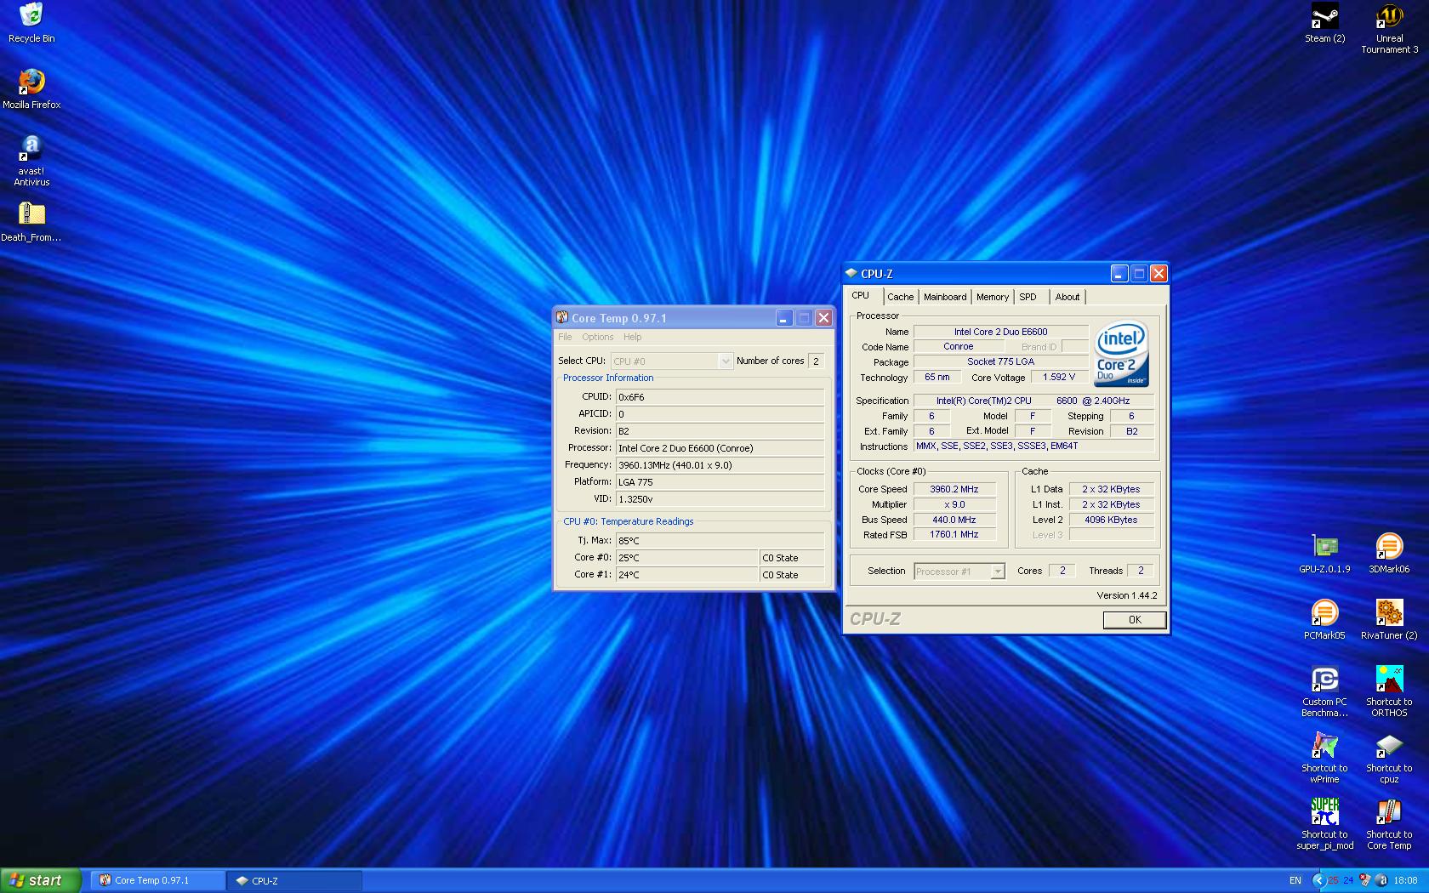Switch to the About tab in CPU-Z
This screenshot has width=1429, height=893.
(1067, 297)
